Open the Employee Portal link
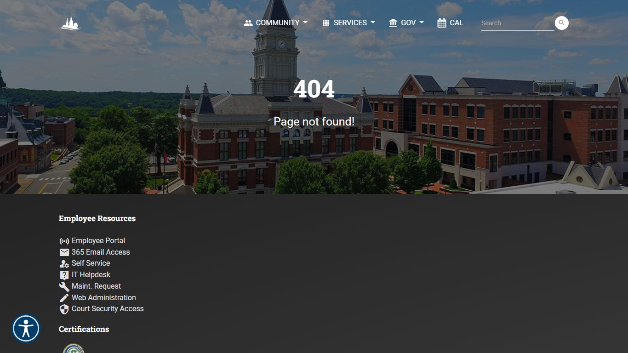This screenshot has height=353, width=628. pyautogui.click(x=98, y=241)
